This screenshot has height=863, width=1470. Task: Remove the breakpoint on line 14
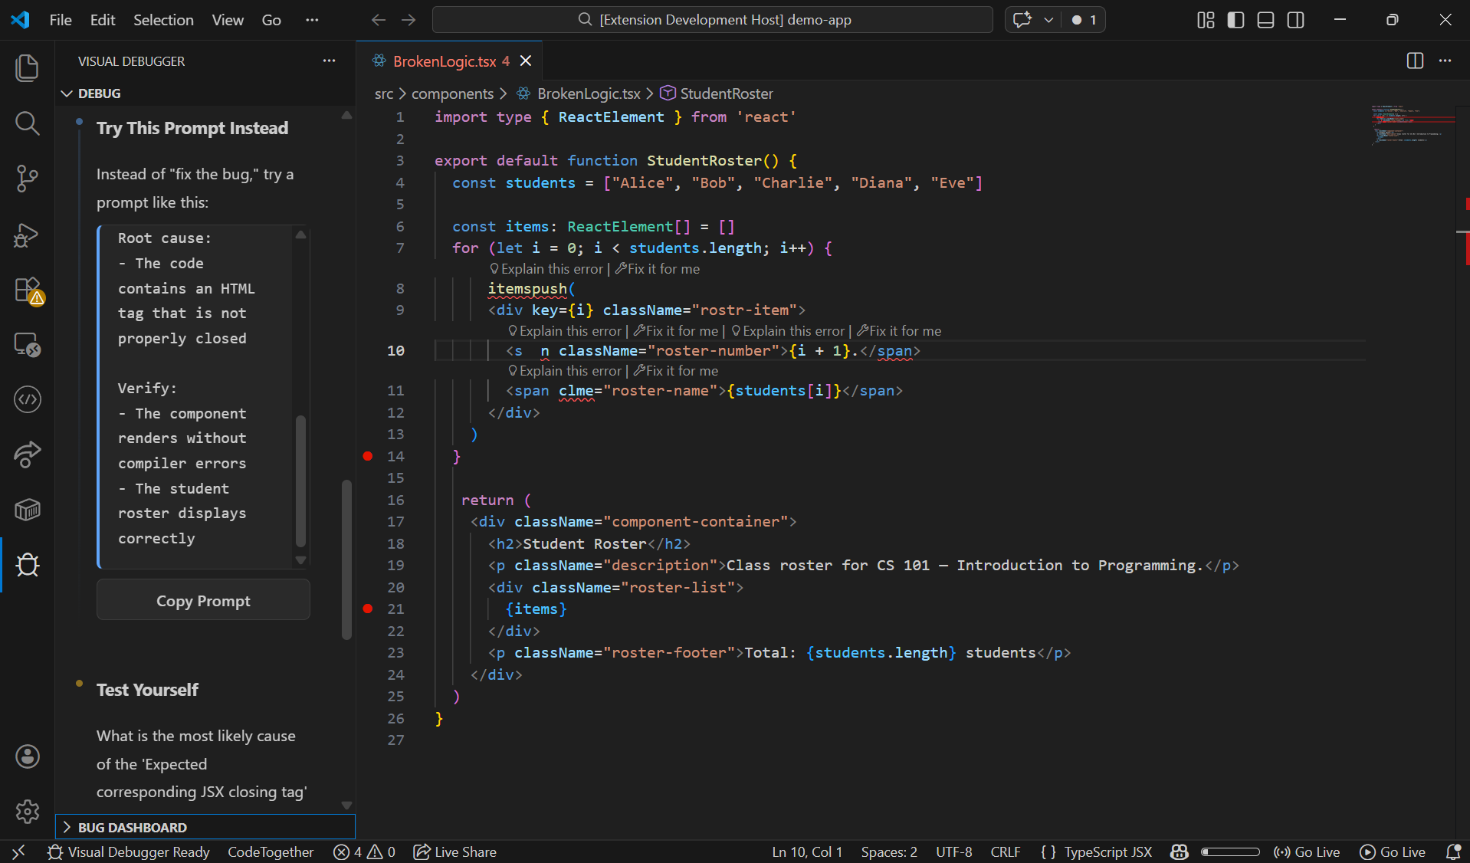click(x=368, y=456)
